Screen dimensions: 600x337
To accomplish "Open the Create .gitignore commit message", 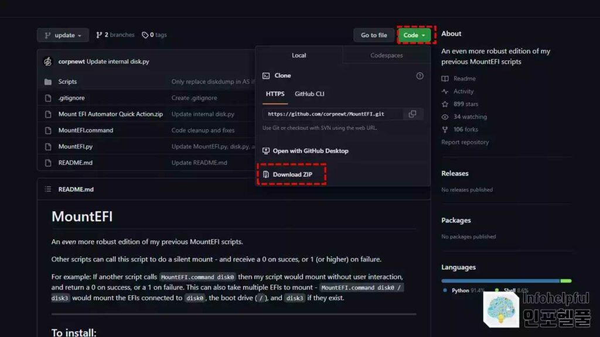I will 194,98.
